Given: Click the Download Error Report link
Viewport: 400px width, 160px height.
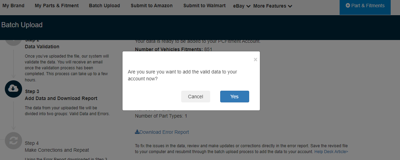Looking at the screenshot, I should (x=164, y=132).
